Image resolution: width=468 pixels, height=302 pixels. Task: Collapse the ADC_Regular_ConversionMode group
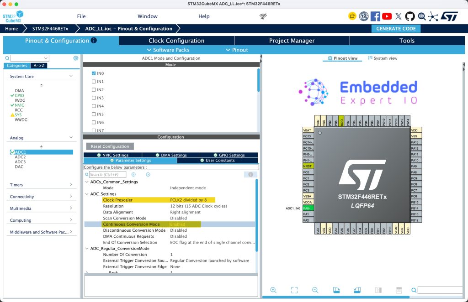coord(87,248)
